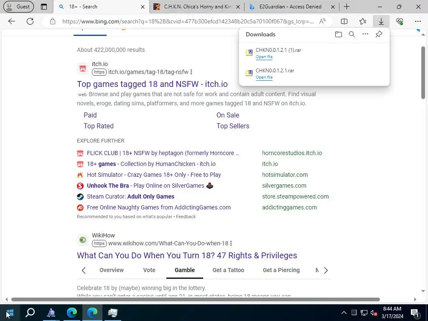This screenshot has width=428, height=321.
Task: Switch to the C.H.K.N. Chica's tab
Action: coord(197,7)
